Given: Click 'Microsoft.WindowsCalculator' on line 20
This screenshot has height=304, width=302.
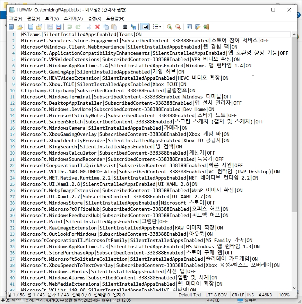Looking at the screenshot, I should click(x=59, y=153).
